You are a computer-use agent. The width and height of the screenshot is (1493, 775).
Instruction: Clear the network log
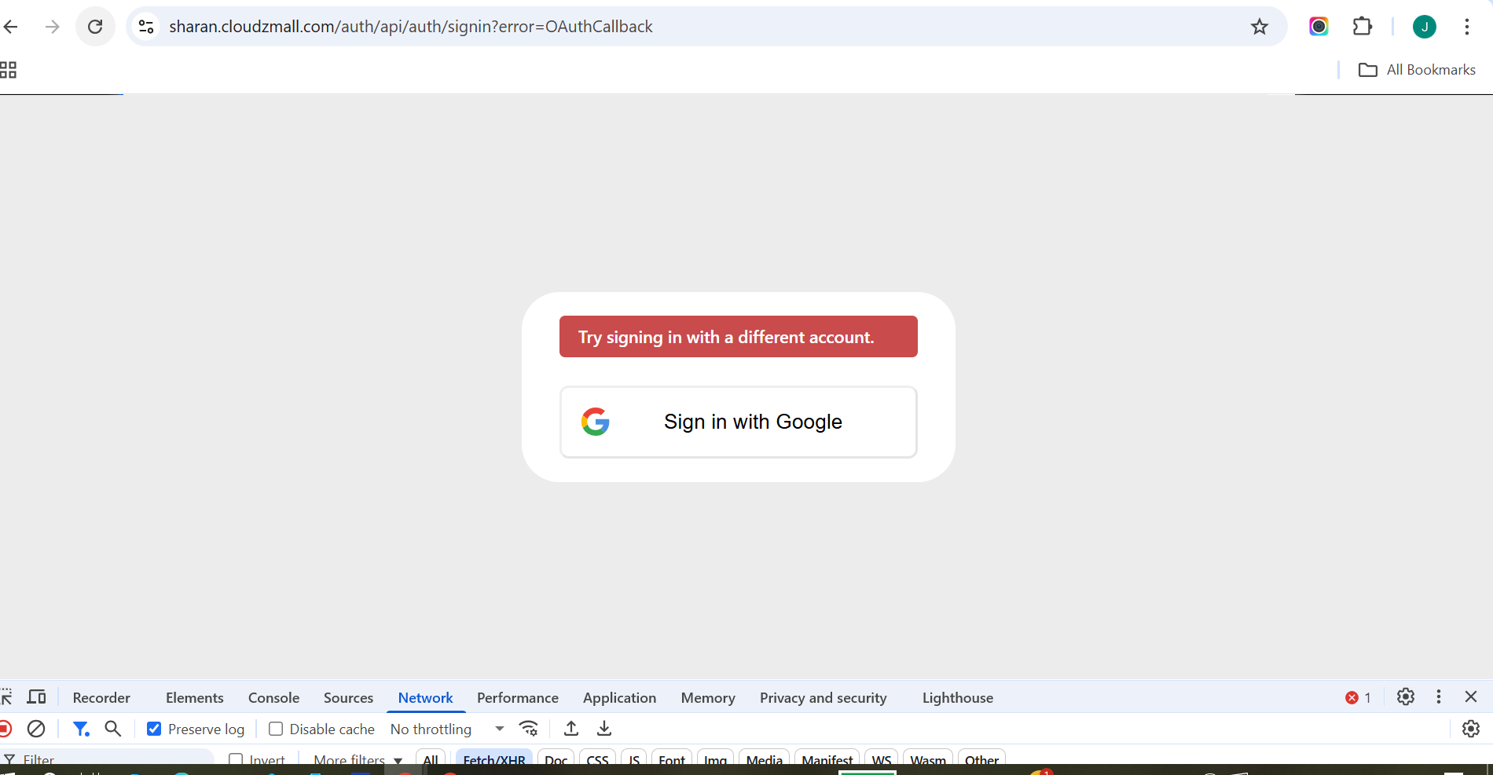click(36, 729)
